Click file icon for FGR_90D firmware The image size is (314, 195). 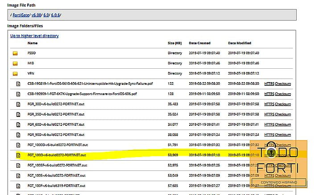pyautogui.click(x=18, y=135)
